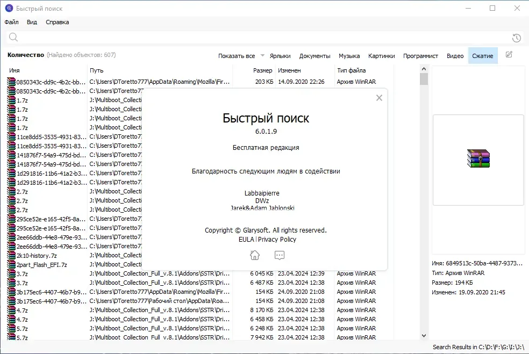Click the edit filters pencil icon
529x354 pixels.
[509, 55]
